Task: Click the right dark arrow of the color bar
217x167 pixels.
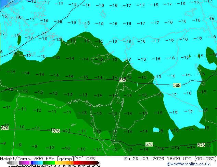Action: tap(98, 163)
